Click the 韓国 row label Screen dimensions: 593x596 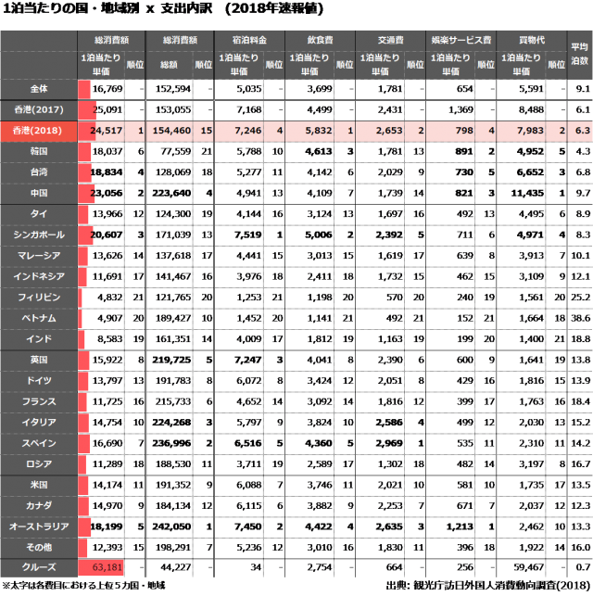pos(39,151)
